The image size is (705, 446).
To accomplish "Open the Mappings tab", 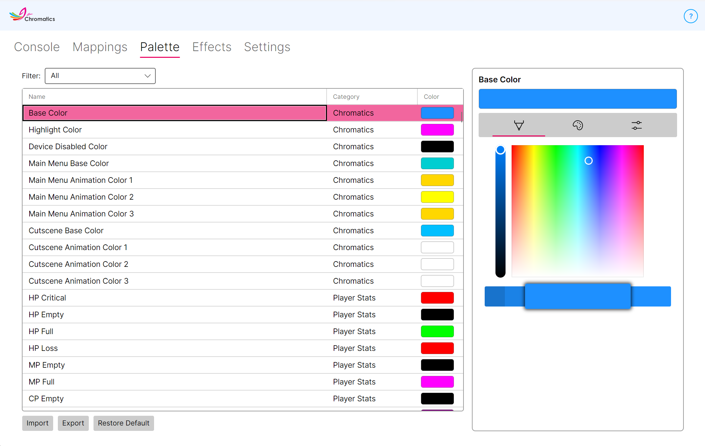I will point(100,47).
